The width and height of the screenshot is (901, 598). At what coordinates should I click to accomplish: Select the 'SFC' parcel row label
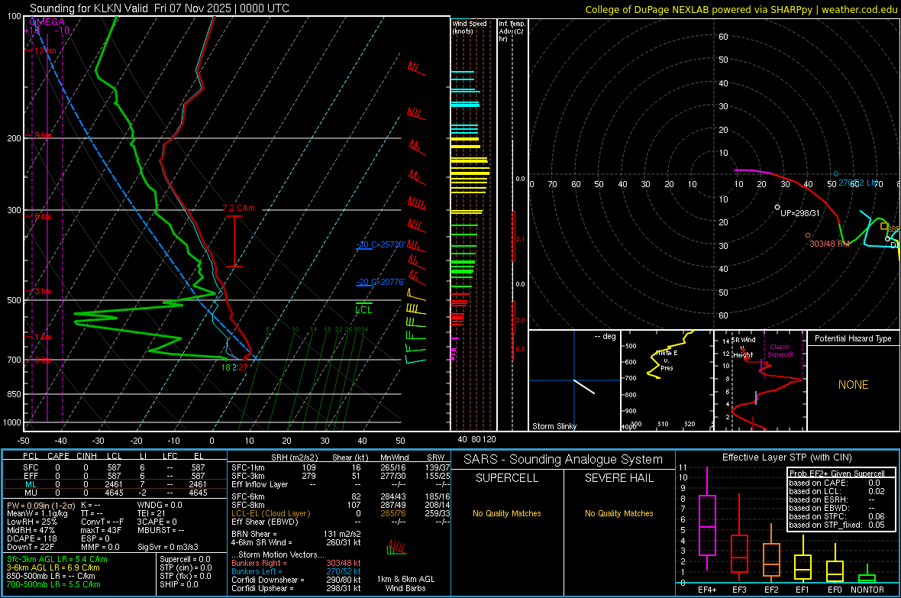pyautogui.click(x=31, y=467)
